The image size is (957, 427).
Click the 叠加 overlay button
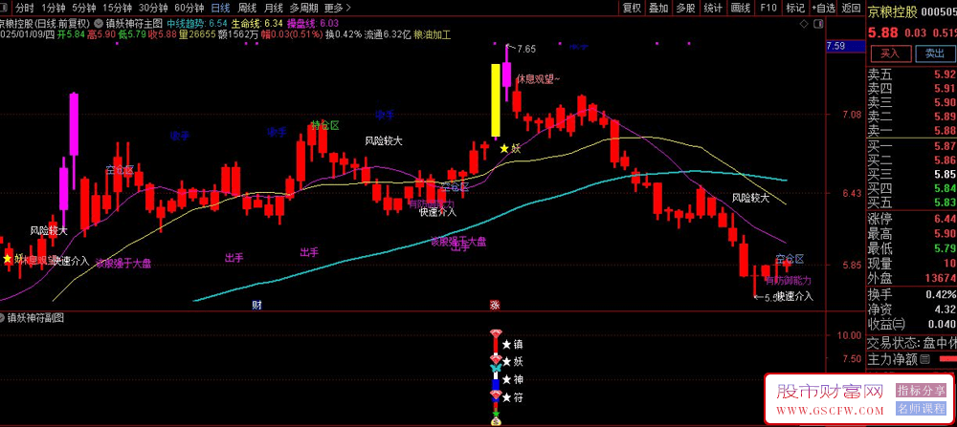[x=658, y=8]
